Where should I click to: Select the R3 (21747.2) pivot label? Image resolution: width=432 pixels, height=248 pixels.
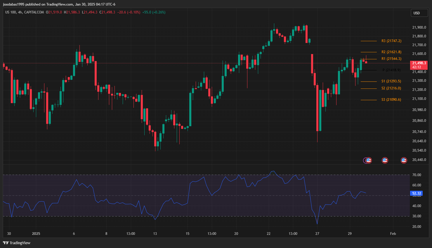point(391,41)
